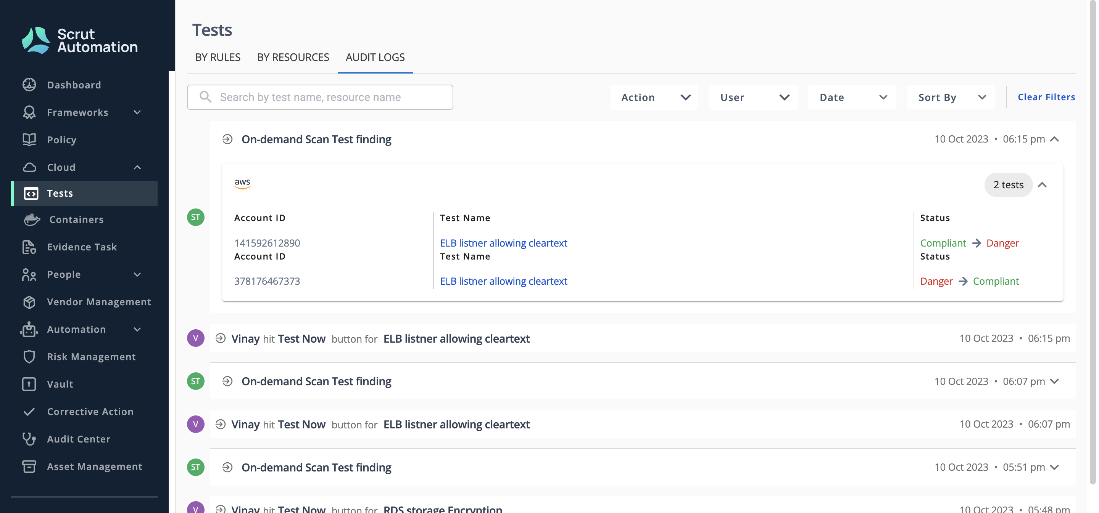Click the Scrut Automation logo
The width and height of the screenshot is (1099, 513).
pos(80,40)
